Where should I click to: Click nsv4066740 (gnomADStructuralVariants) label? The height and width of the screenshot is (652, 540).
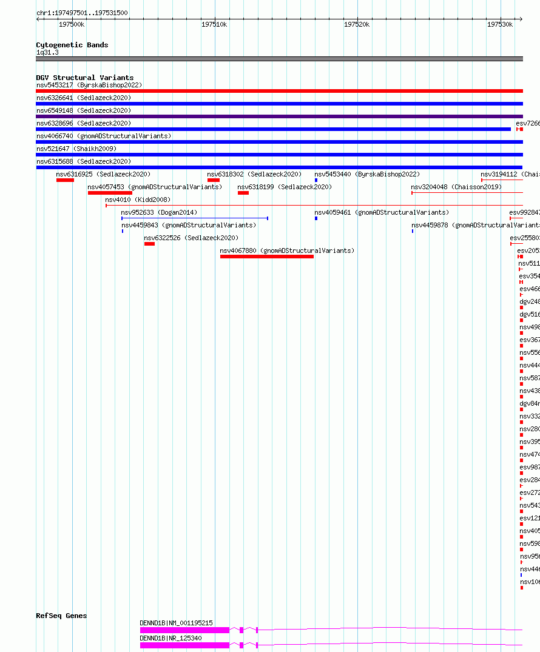tap(104, 136)
